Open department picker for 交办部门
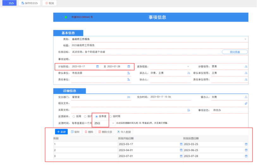The width and height of the screenshot is (257, 165). pyautogui.click(x=129, y=97)
